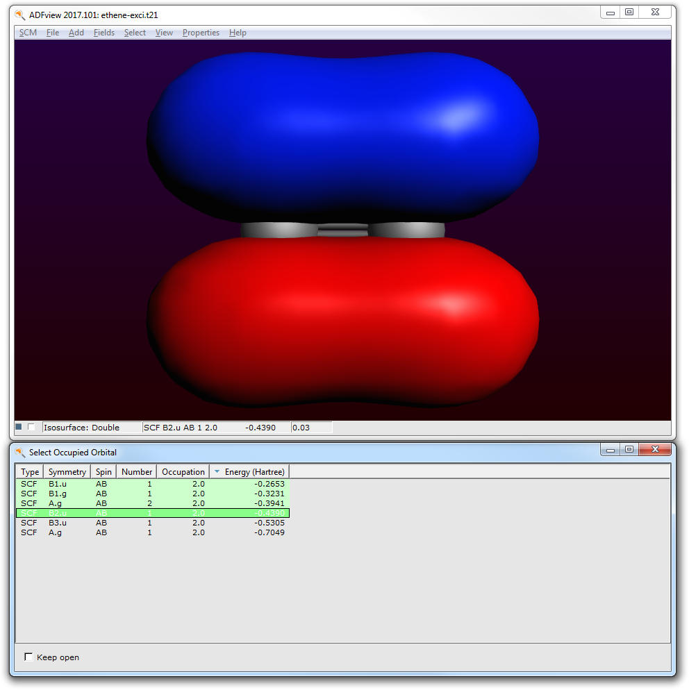The width and height of the screenshot is (689, 690).
Task: Open the Select menu
Action: click(x=135, y=33)
